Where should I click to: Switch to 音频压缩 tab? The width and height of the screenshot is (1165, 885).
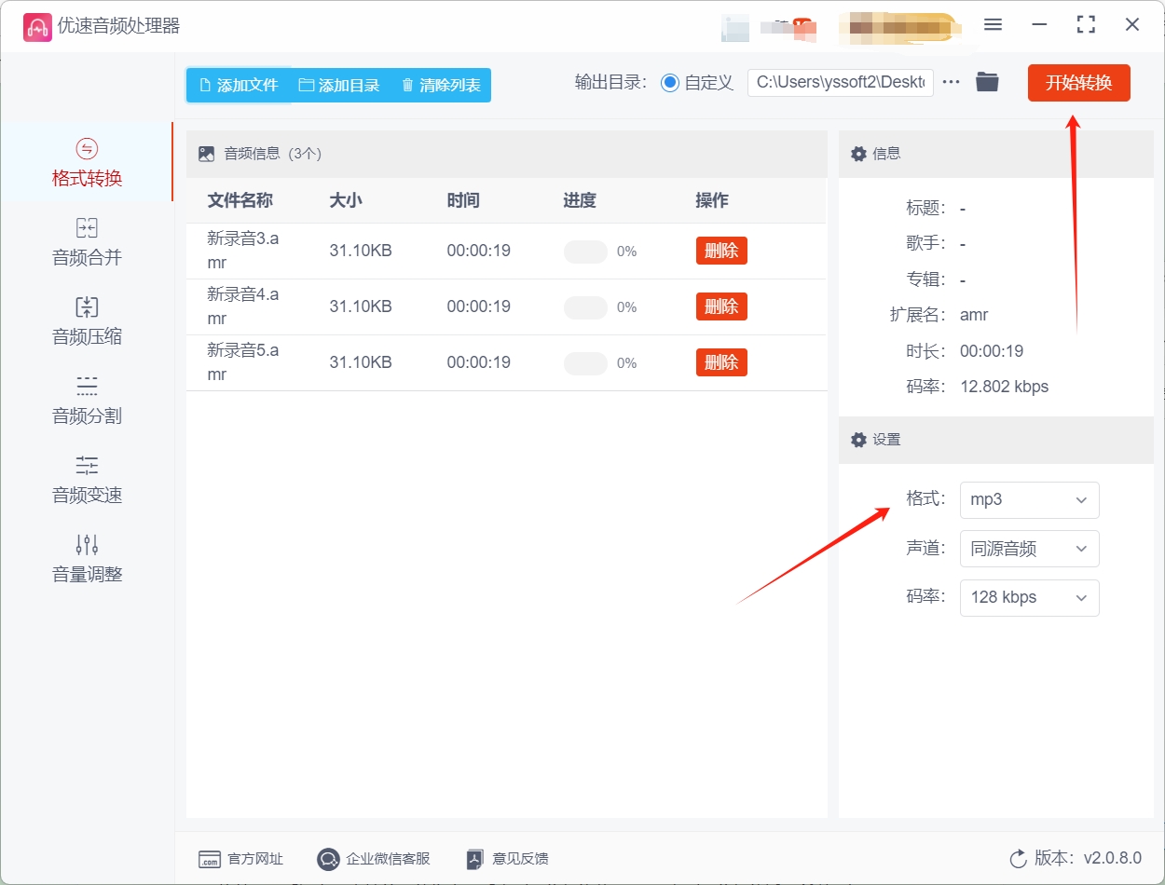[87, 320]
